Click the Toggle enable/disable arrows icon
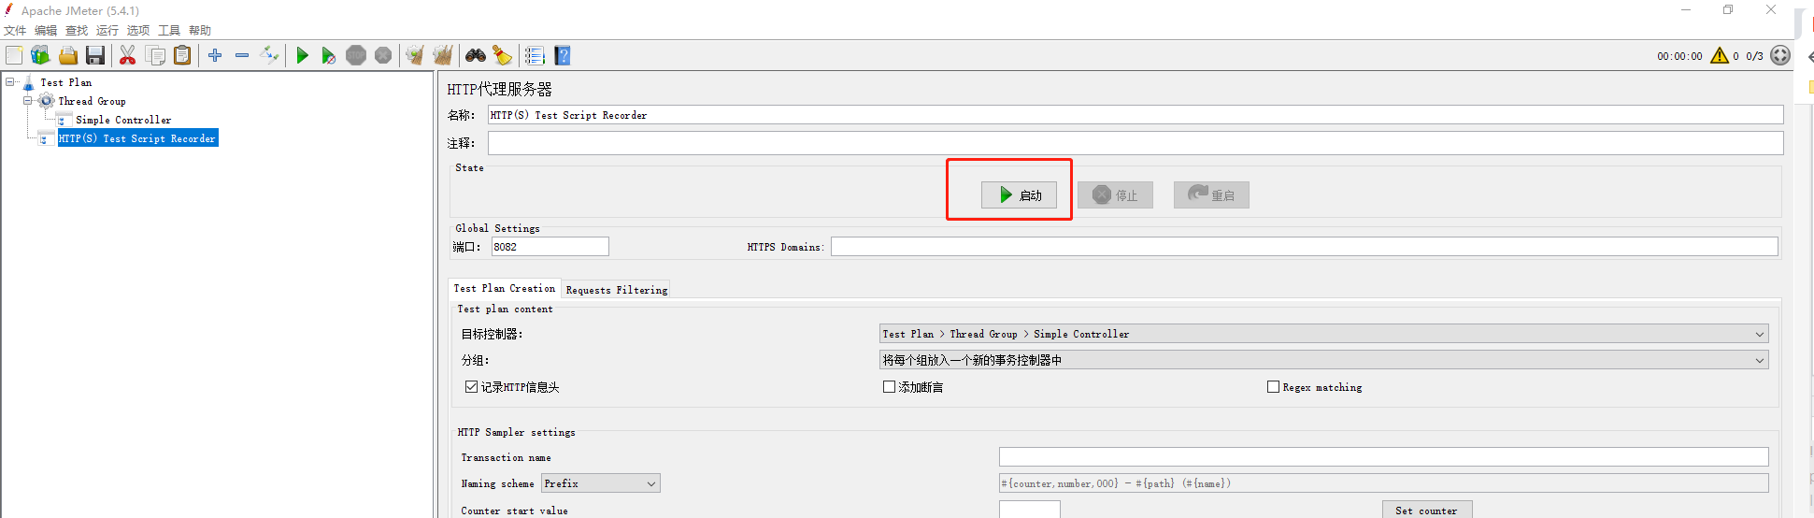The image size is (1814, 518). tap(269, 55)
